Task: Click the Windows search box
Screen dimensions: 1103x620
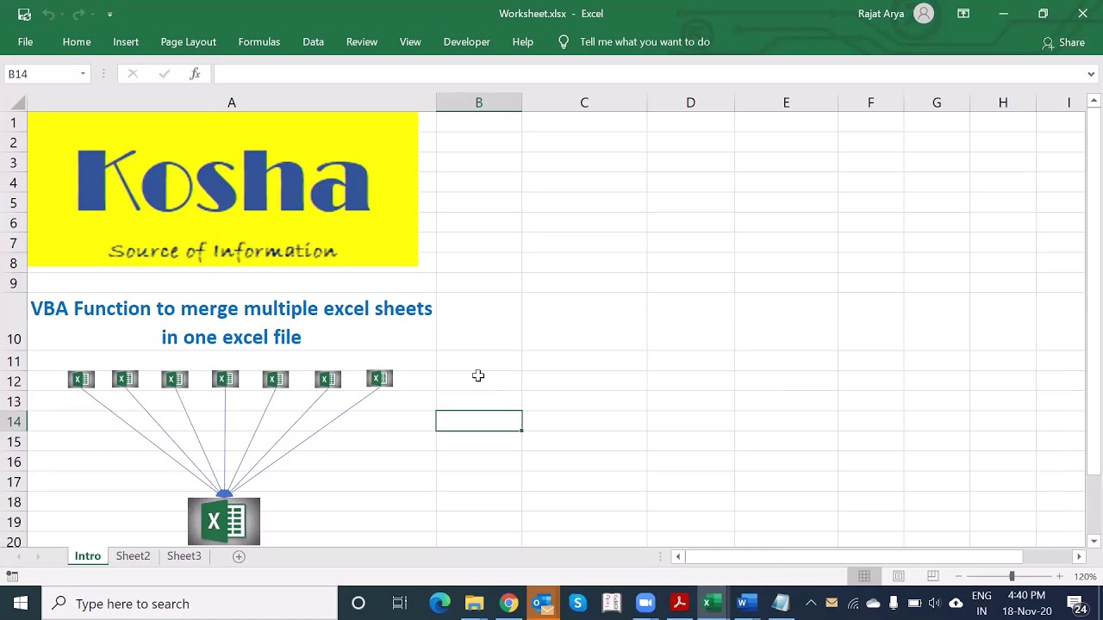Action: pos(190,604)
